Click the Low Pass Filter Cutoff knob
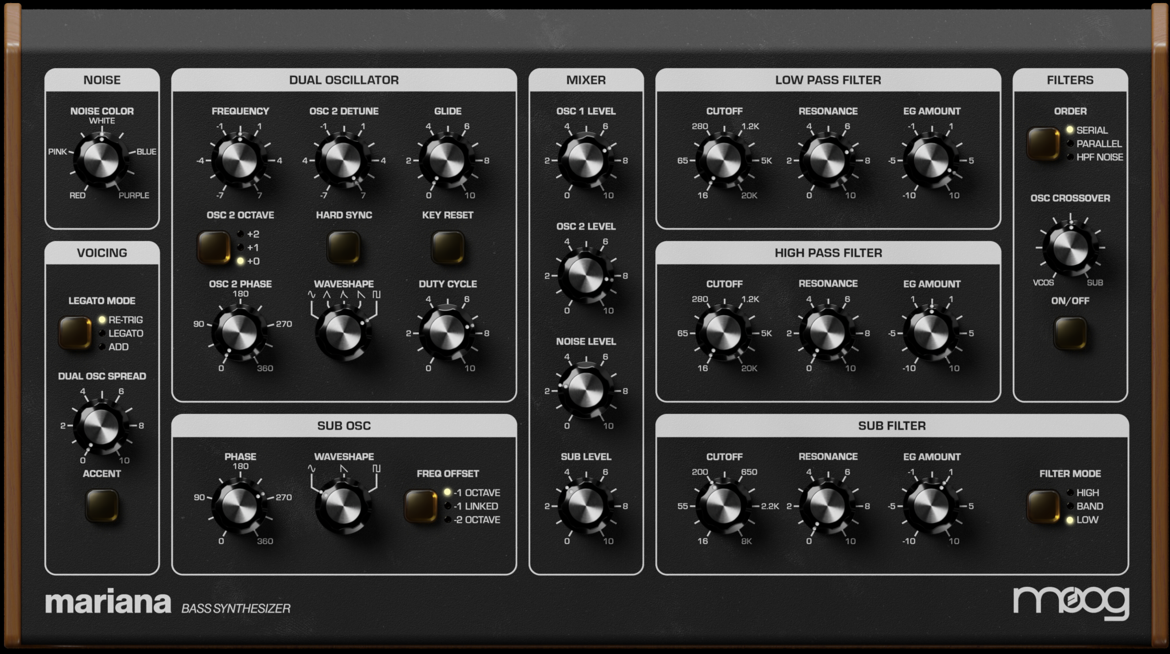The image size is (1170, 654). point(724,160)
